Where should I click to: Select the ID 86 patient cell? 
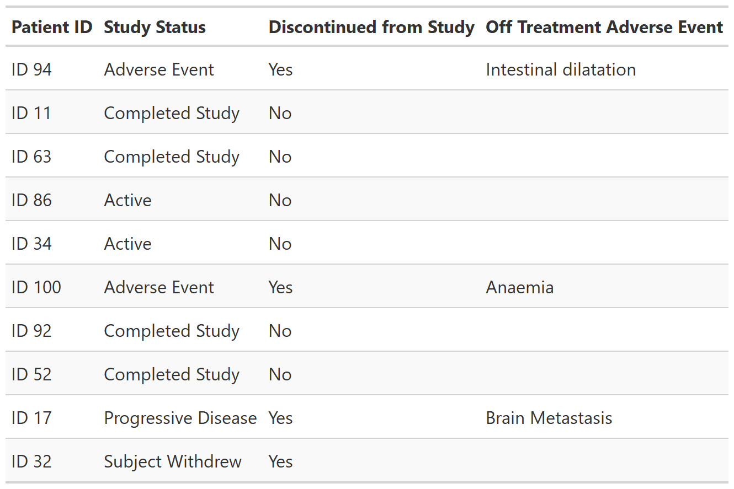[31, 200]
